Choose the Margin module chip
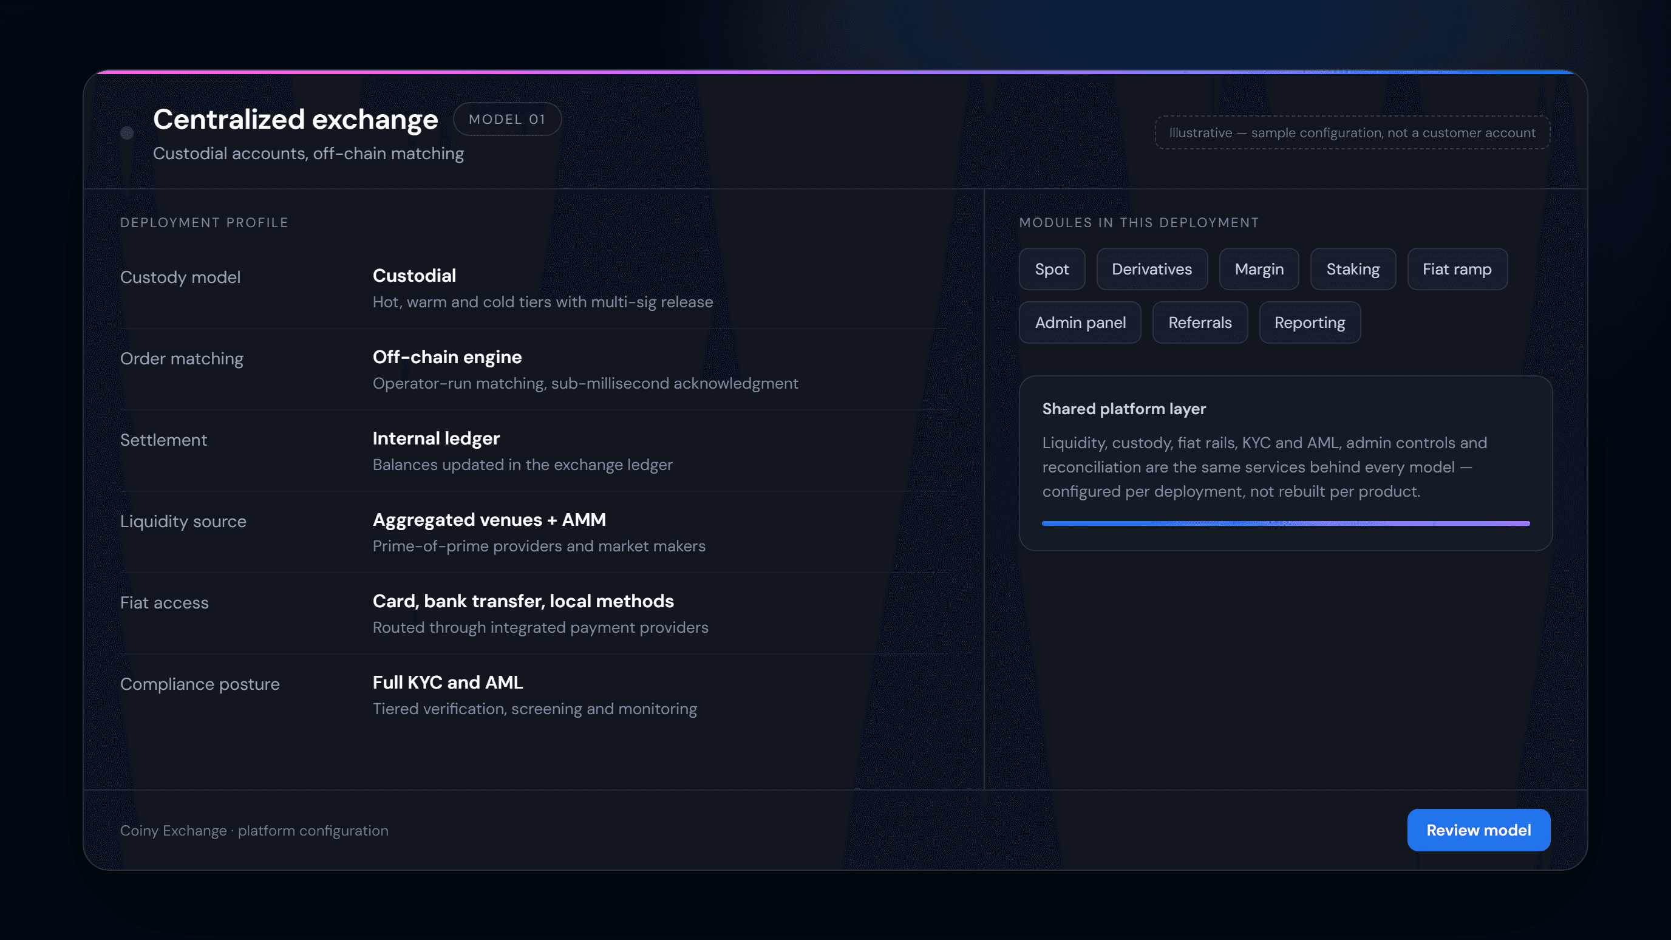1671x940 pixels. tap(1259, 268)
